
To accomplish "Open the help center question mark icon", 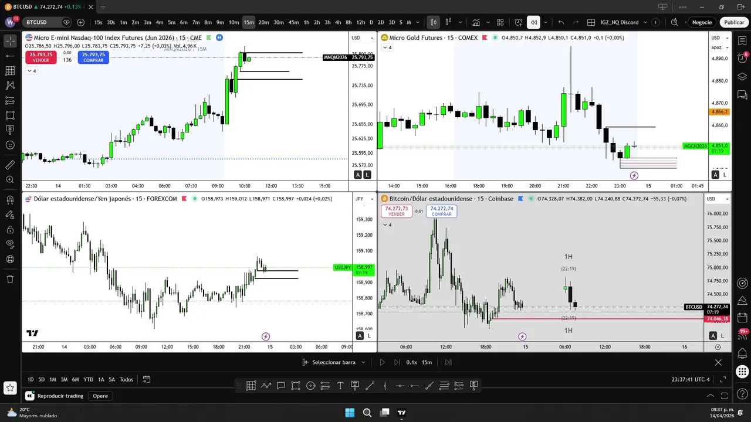I will (742, 393).
